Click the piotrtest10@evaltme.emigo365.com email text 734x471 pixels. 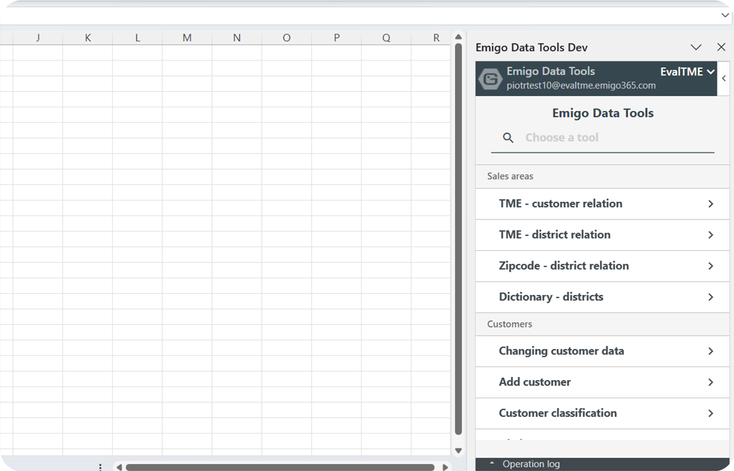pos(581,85)
